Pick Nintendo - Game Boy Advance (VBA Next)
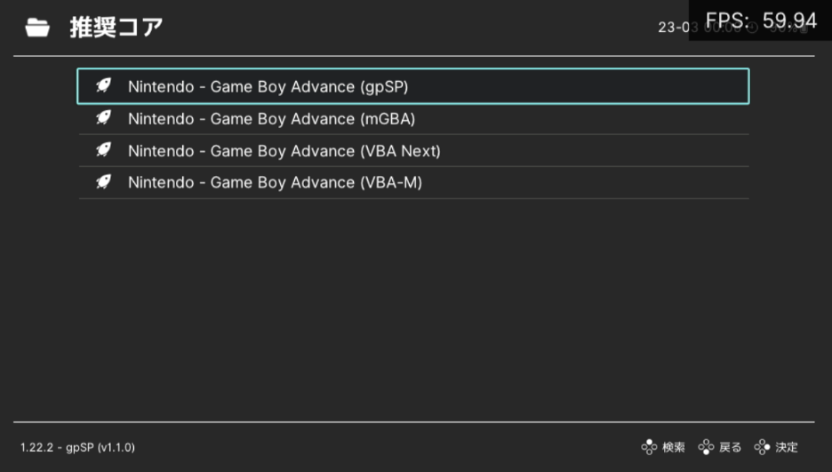Viewport: 832px width, 472px height. (412, 150)
